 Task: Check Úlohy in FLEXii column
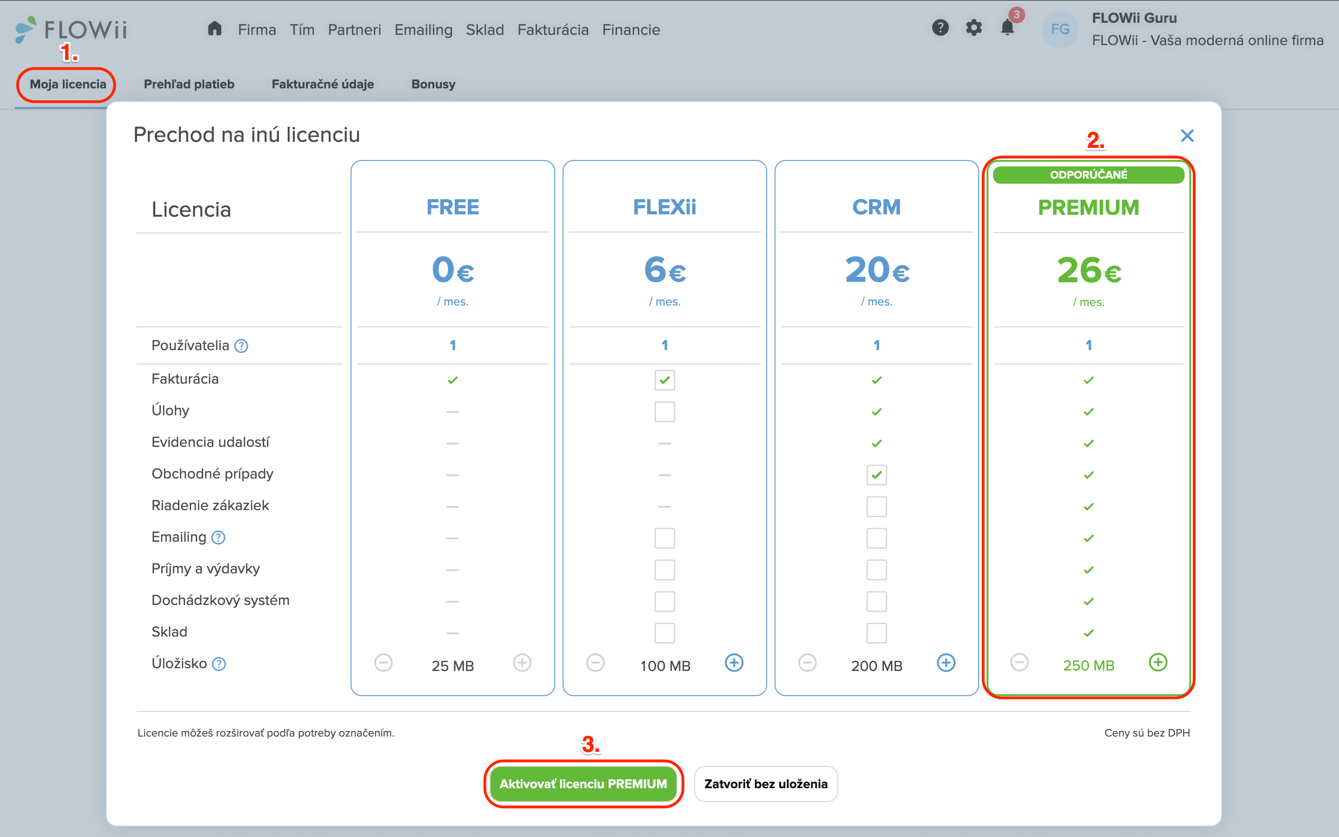point(664,412)
